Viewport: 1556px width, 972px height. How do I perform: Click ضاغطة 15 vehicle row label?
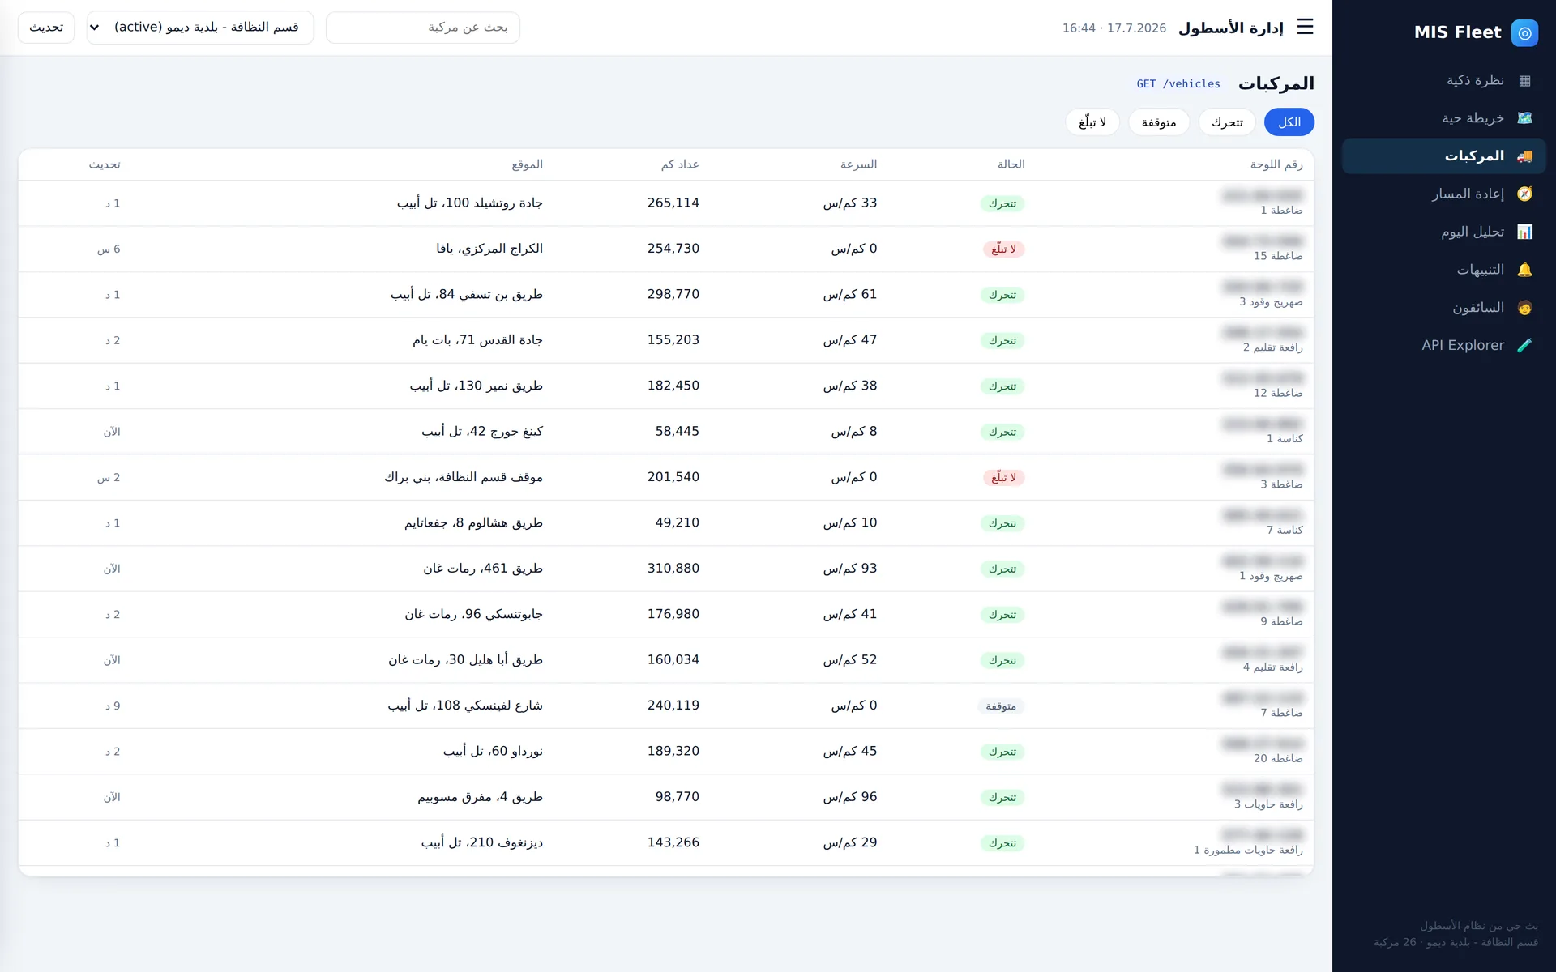1278,256
